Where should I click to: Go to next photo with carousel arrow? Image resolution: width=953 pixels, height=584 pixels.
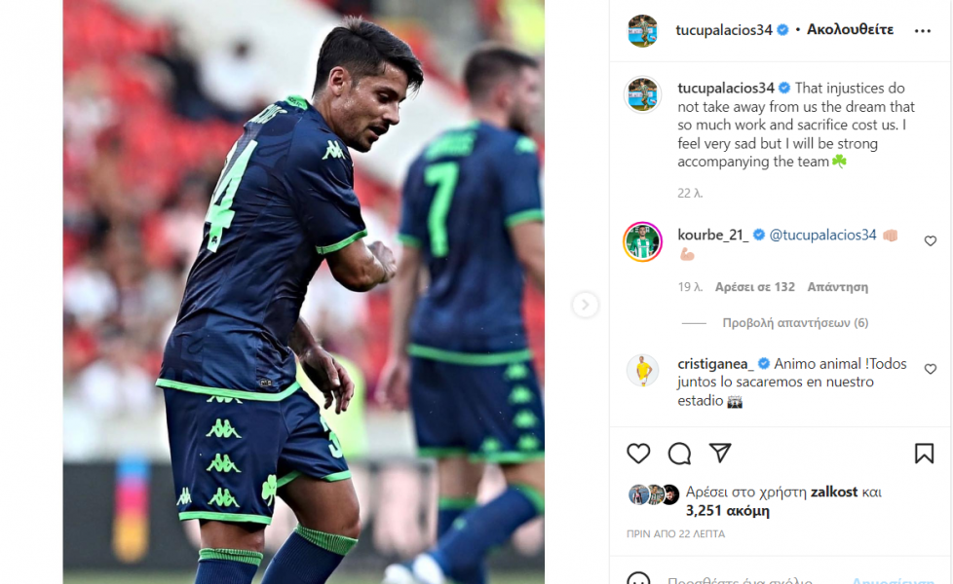(585, 304)
